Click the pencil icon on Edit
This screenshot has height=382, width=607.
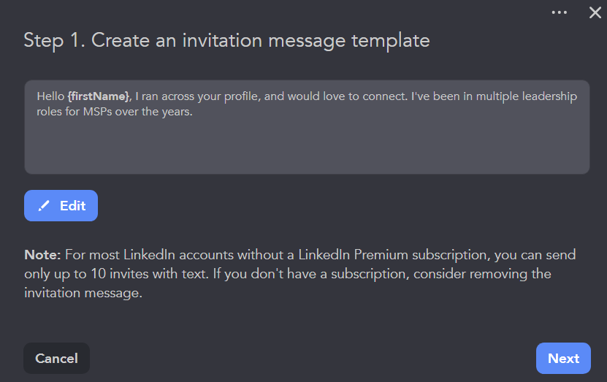coord(44,206)
